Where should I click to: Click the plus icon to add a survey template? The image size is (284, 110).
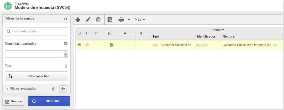coord(78,20)
